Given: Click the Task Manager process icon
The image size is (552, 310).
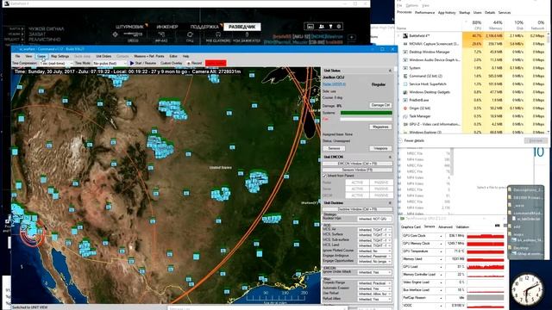Looking at the screenshot, I should pos(405,116).
